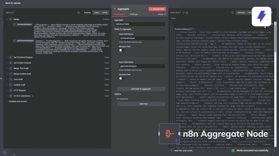This screenshot has height=156, width=279.
Task: Click the Aggregate node icon in header
Action: [x=115, y=9]
